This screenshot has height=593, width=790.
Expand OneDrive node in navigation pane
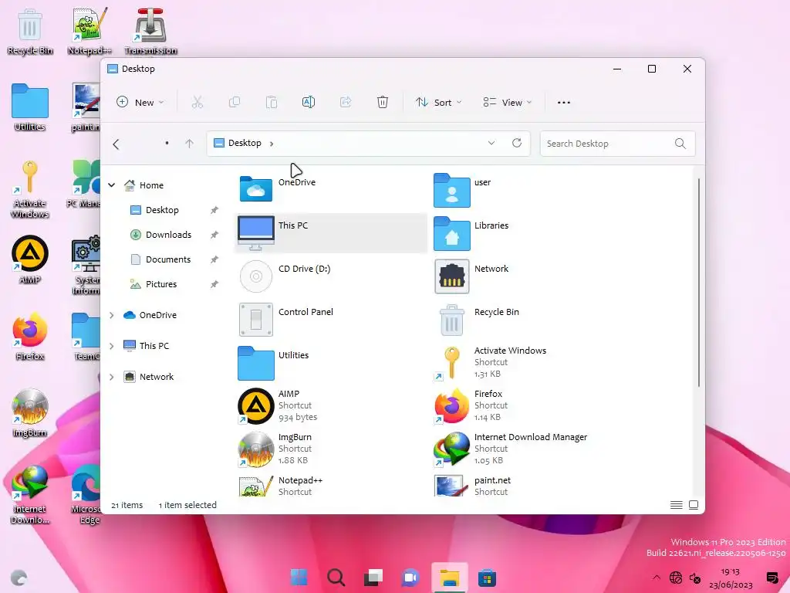[111, 315]
